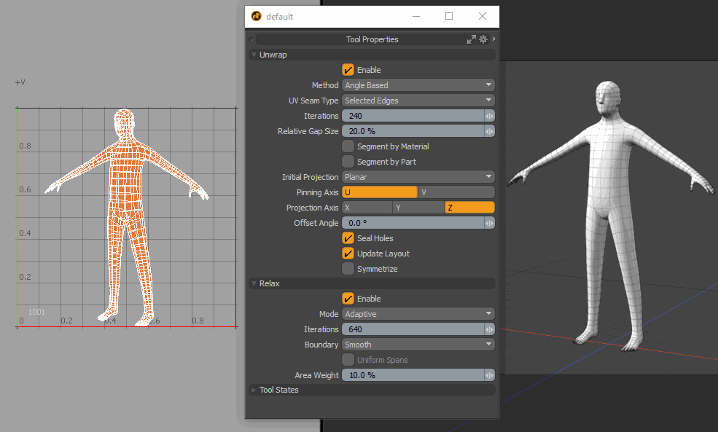718x432 pixels.
Task: Uncheck the Seal Holes option
Action: click(348, 238)
